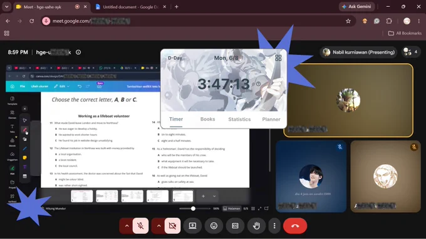Open Chrome profile avatar
The width and height of the screenshot is (426, 239).
point(407,21)
